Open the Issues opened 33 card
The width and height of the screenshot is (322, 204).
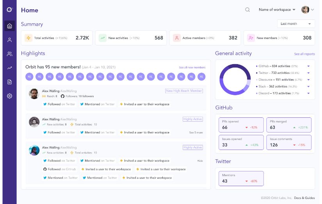coord(241,142)
